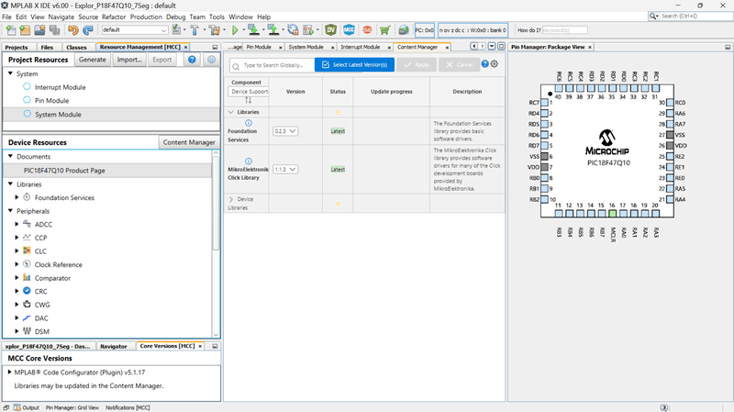The width and height of the screenshot is (734, 412).
Task: Open the Data Visualizer DV icon
Action: coord(330,30)
